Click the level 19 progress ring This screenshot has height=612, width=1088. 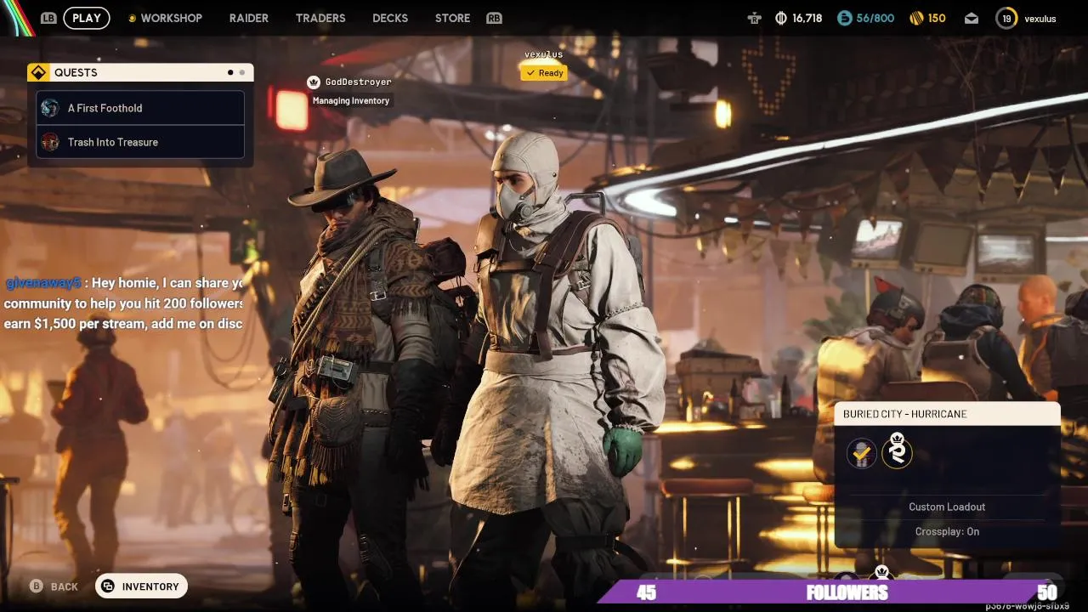point(1006,18)
